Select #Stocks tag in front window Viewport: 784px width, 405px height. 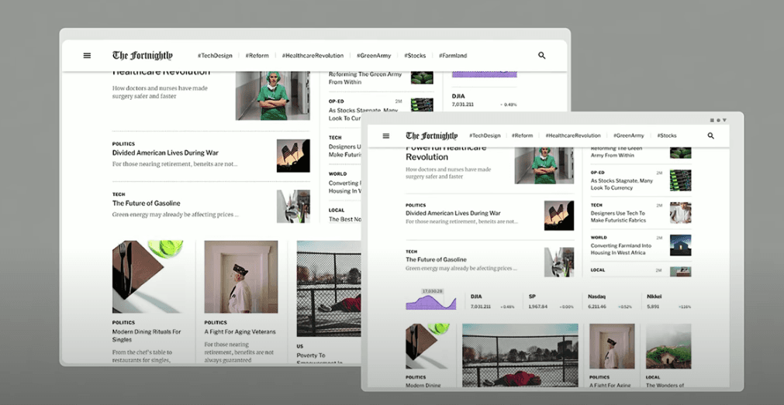tap(667, 136)
